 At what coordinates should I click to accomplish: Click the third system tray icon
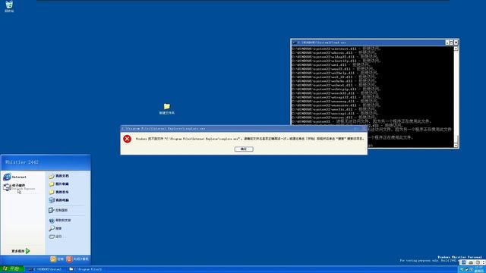coord(471,269)
